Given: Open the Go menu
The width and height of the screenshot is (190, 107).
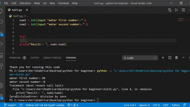Looking at the screenshot, I should tap(45, 3).
